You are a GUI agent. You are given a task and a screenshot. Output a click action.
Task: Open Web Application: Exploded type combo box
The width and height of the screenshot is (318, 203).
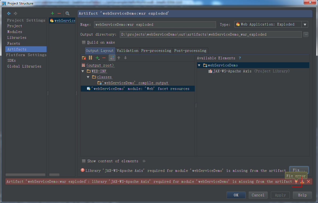coord(271,24)
